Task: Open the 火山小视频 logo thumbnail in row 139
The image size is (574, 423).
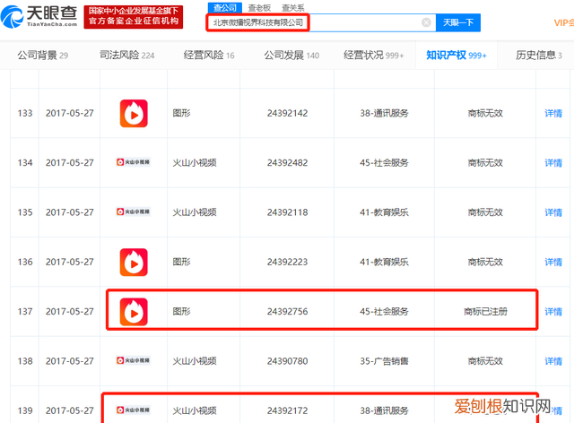Action: click(134, 410)
